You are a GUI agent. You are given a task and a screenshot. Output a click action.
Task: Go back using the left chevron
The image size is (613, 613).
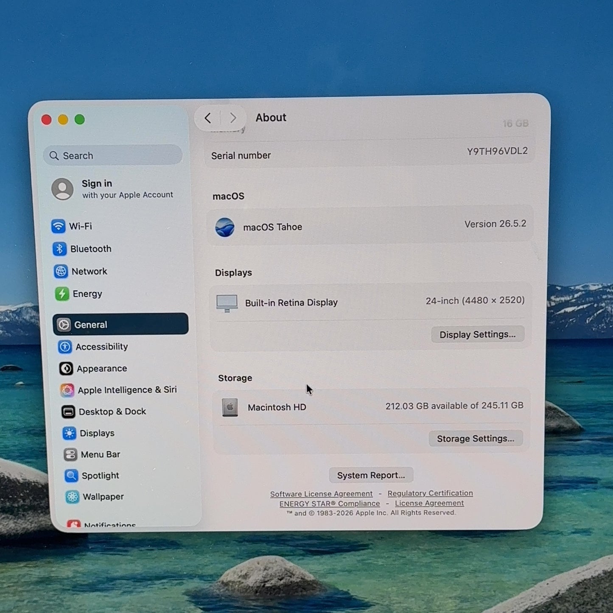pyautogui.click(x=207, y=118)
